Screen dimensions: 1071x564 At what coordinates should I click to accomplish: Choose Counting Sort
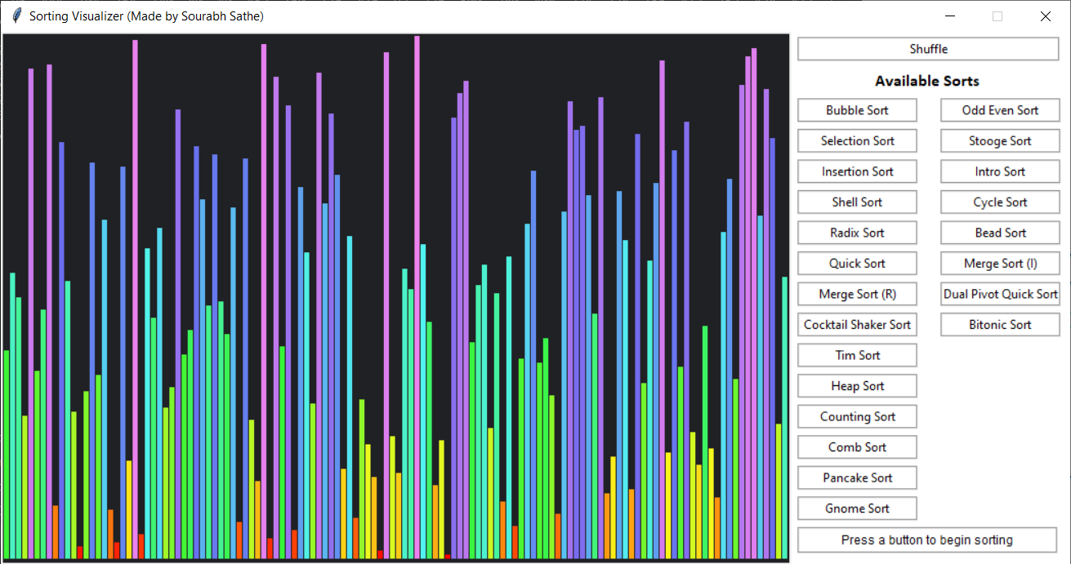857,416
